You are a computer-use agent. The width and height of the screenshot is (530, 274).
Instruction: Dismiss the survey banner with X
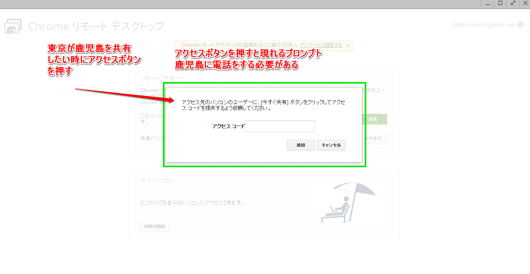pyautogui.click(x=348, y=46)
